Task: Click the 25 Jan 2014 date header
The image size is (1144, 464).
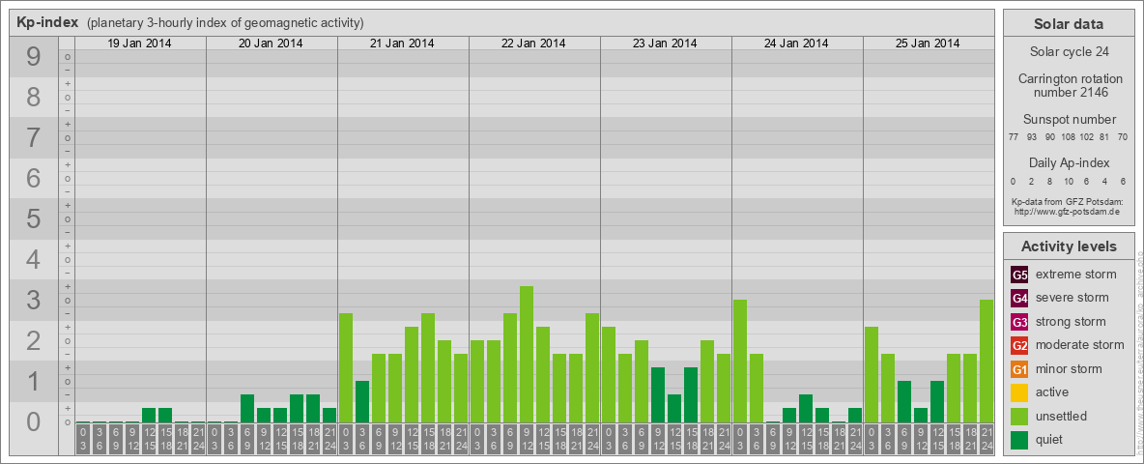Action: coord(928,43)
